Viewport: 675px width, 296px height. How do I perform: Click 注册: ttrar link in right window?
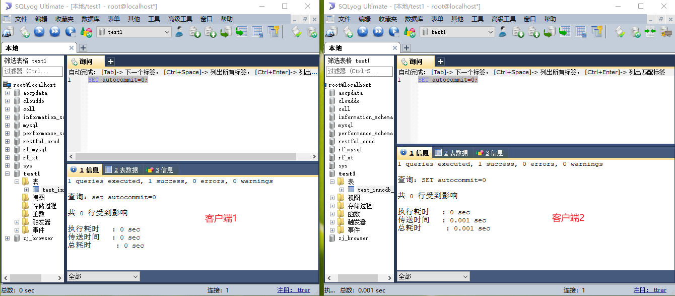coord(650,290)
